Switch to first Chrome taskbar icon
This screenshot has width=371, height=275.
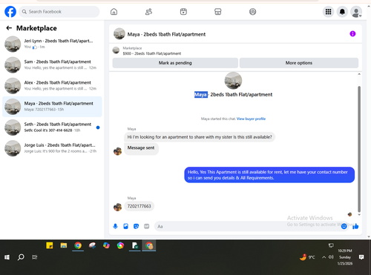(x=78, y=245)
